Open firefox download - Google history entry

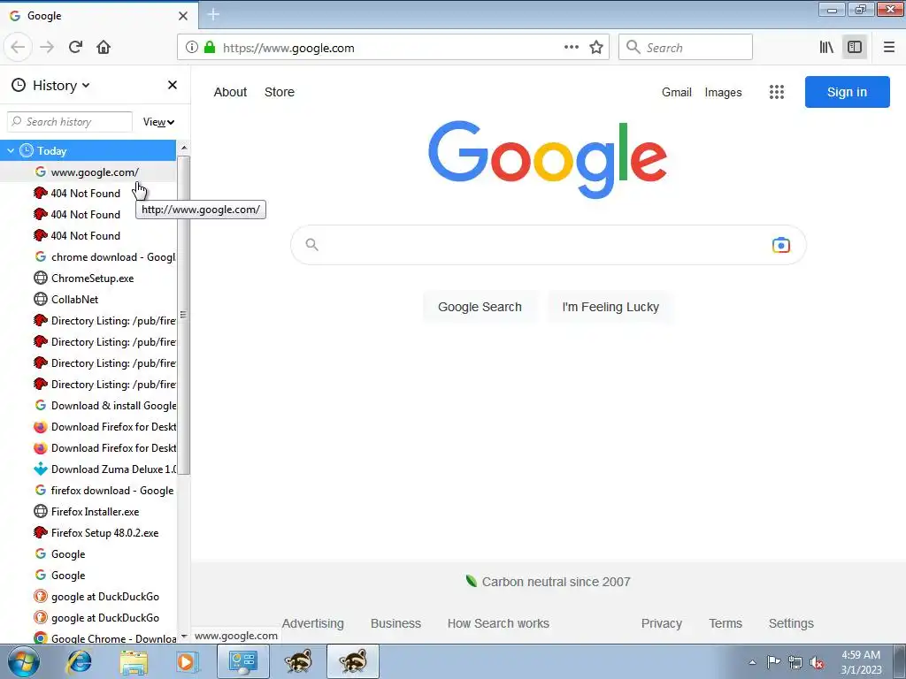coord(88,491)
